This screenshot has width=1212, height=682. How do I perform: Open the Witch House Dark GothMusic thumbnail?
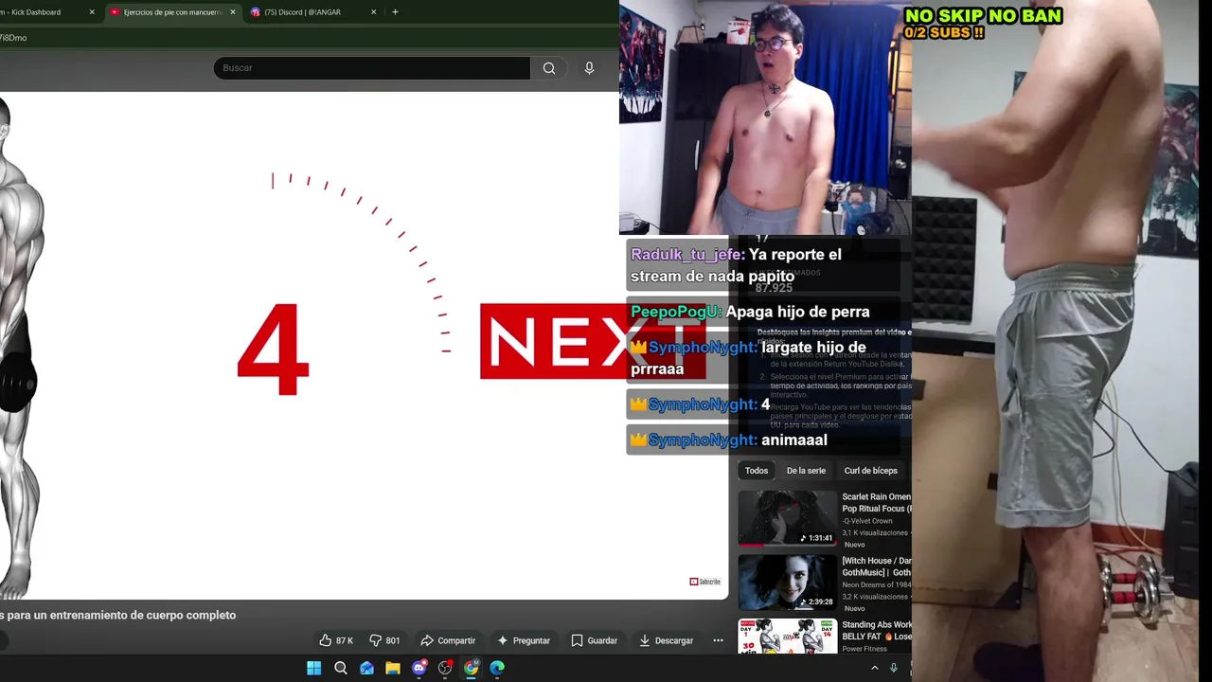click(788, 582)
